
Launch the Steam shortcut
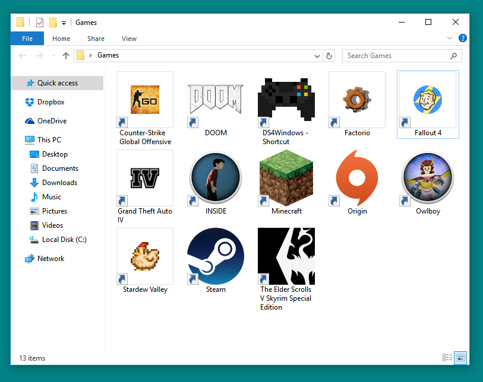pyautogui.click(x=215, y=256)
